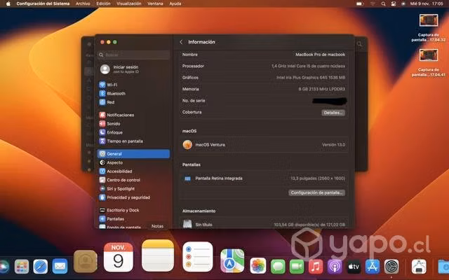This screenshot has width=449, height=280.
Task: Open System Settings from the Dock
Action: point(391,267)
